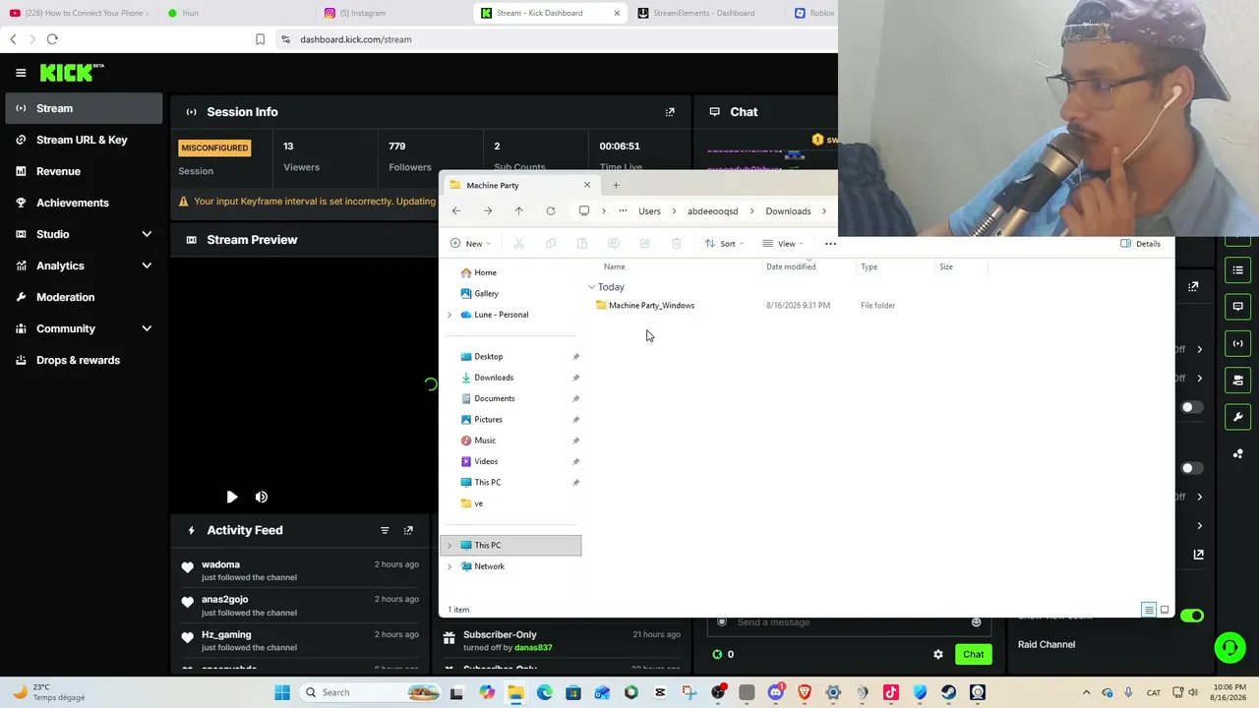1259x708 pixels.
Task: Reload the browser page
Action: pyautogui.click(x=52, y=39)
